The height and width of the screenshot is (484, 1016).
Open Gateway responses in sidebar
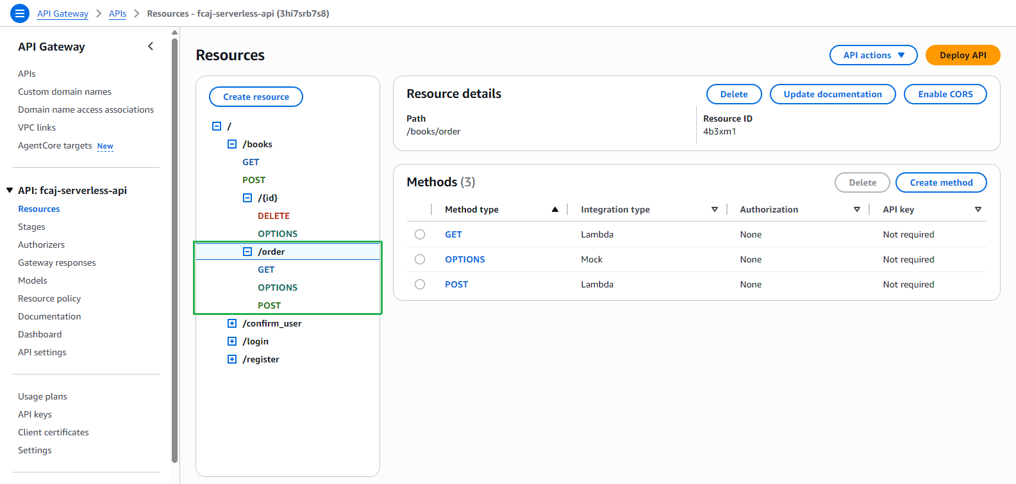coord(57,262)
